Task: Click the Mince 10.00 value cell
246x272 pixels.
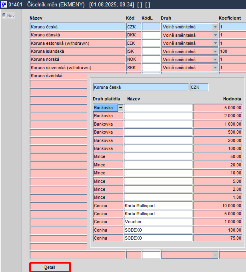Action: click(x=218, y=173)
